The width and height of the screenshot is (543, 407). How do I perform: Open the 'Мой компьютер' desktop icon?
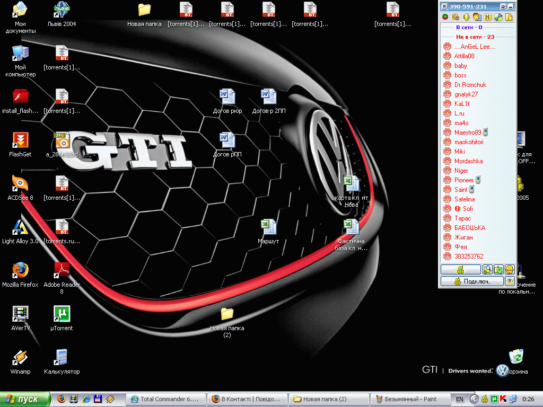pos(21,61)
